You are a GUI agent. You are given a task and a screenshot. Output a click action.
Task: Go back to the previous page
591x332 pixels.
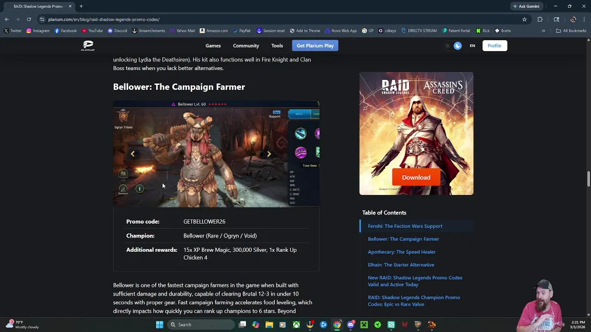pos(7,19)
